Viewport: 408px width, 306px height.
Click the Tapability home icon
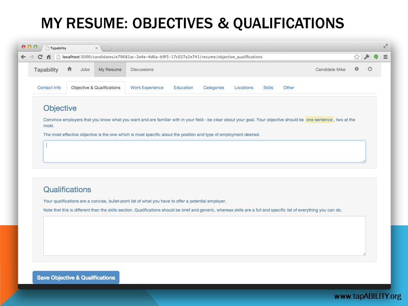click(69, 69)
